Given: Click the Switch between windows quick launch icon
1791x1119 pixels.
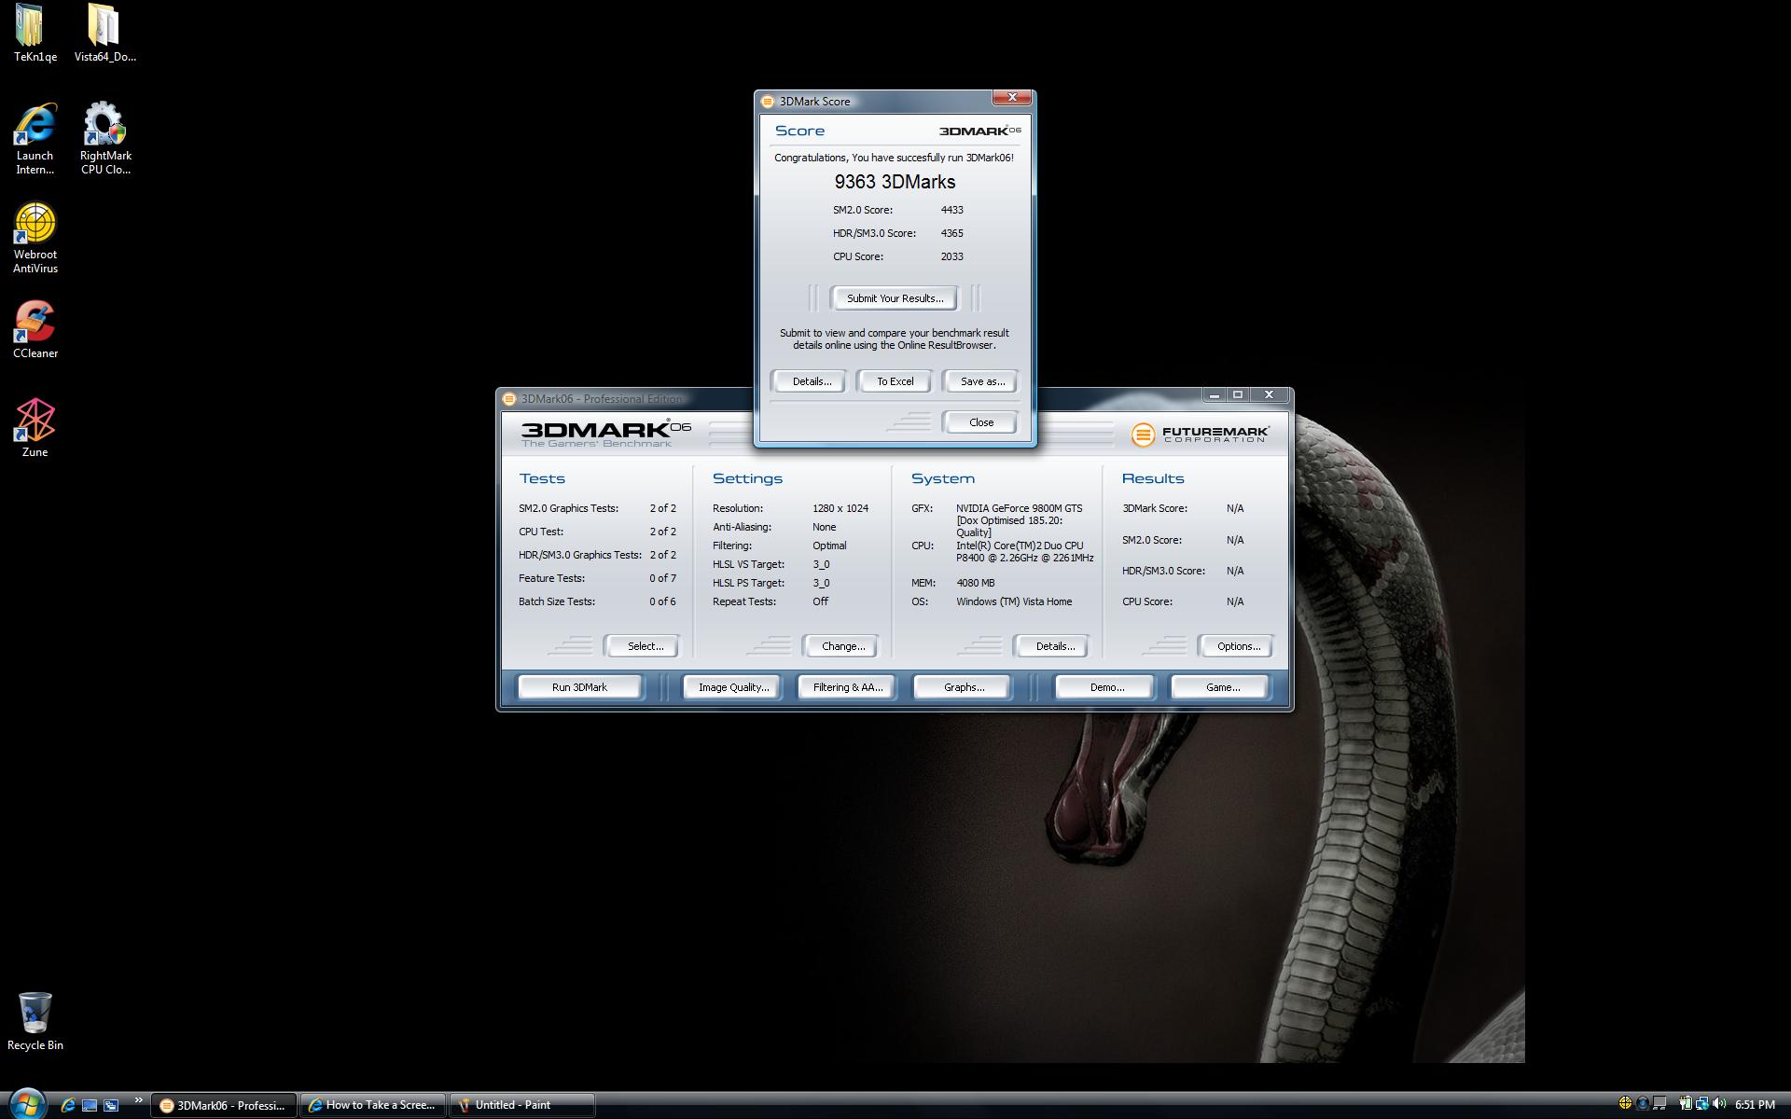Looking at the screenshot, I should (111, 1105).
